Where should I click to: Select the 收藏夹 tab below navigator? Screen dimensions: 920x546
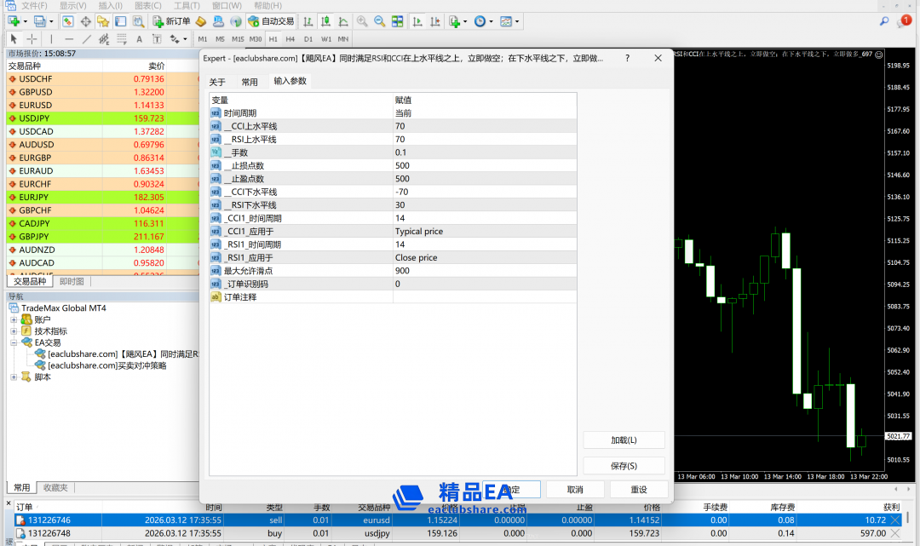point(57,488)
